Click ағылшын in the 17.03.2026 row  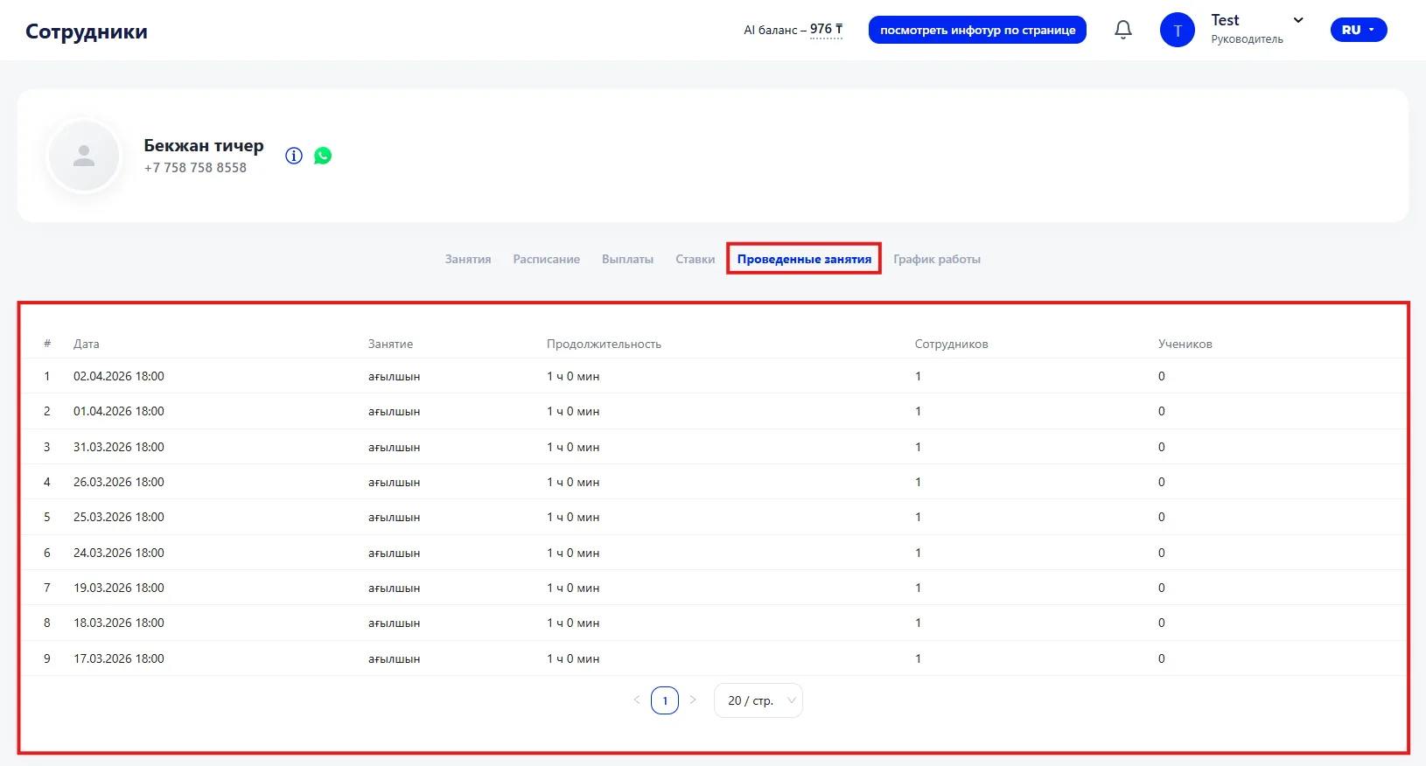coord(395,659)
